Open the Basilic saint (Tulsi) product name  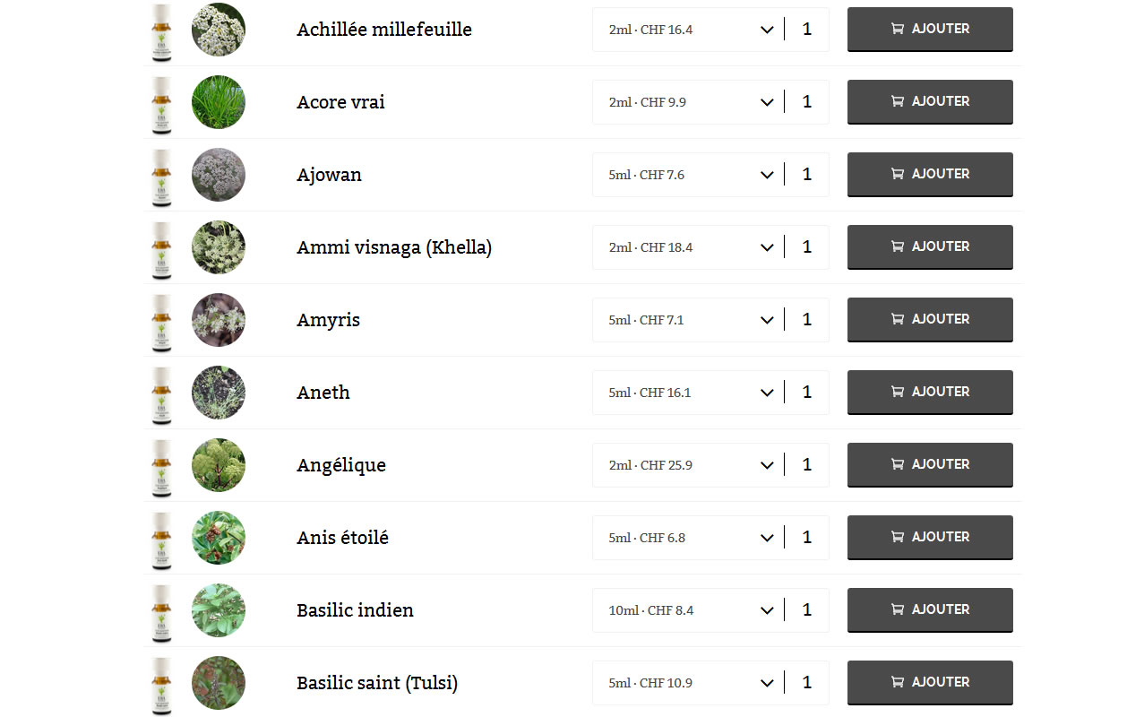click(x=377, y=683)
